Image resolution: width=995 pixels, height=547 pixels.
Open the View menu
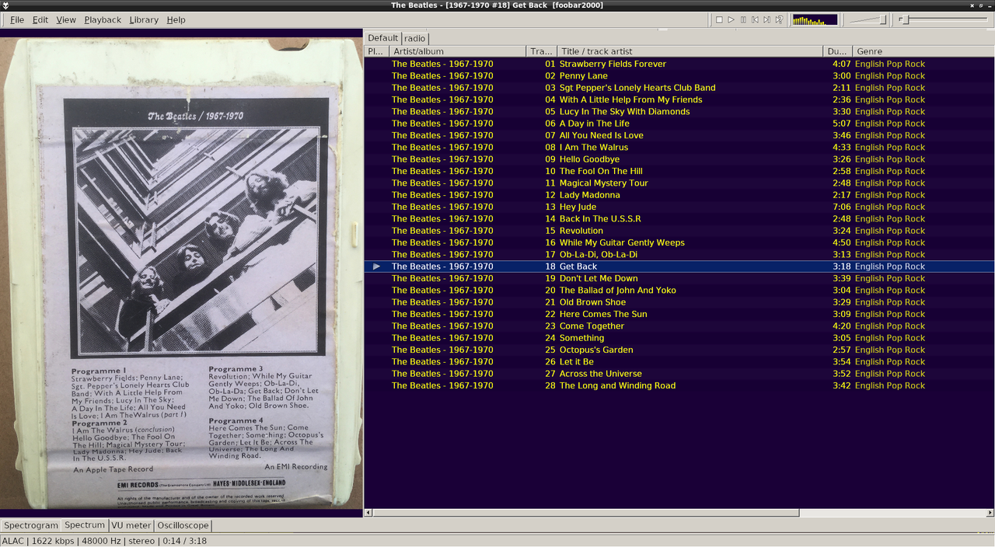pos(66,19)
